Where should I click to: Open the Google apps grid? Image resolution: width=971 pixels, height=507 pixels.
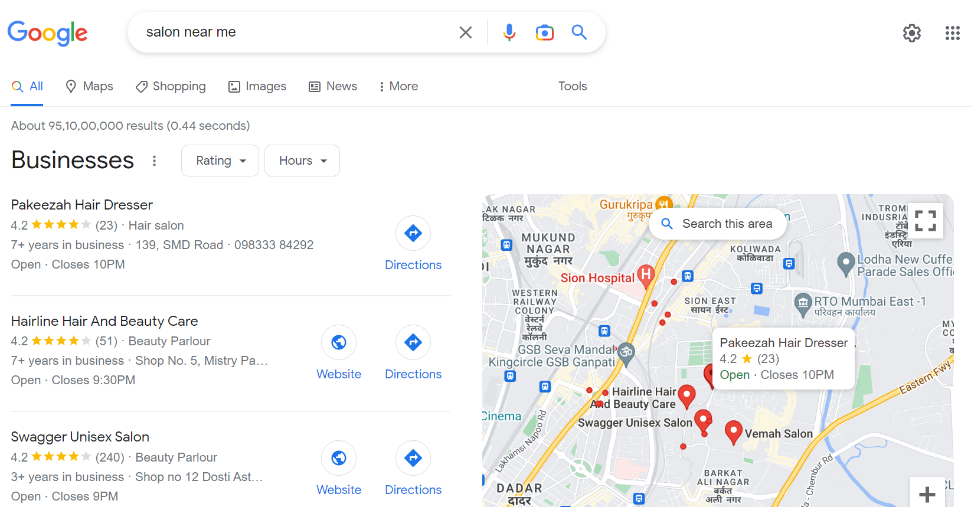tap(952, 33)
